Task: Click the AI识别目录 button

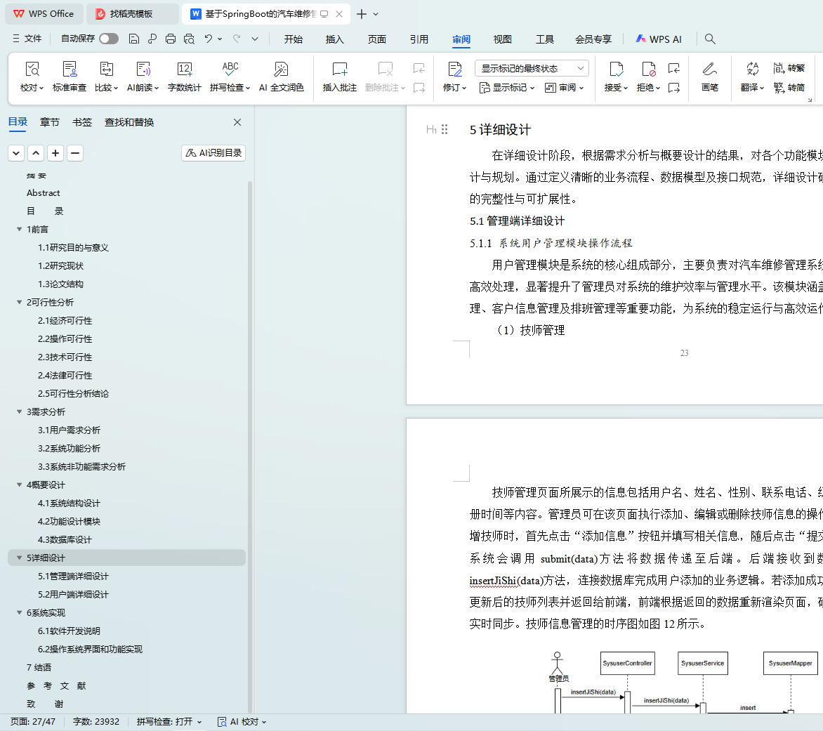Action: (x=213, y=153)
